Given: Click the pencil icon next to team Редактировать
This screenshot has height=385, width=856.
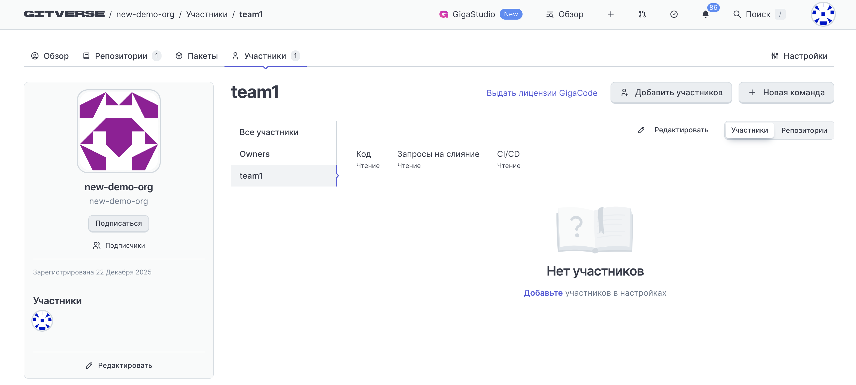Looking at the screenshot, I should [641, 130].
